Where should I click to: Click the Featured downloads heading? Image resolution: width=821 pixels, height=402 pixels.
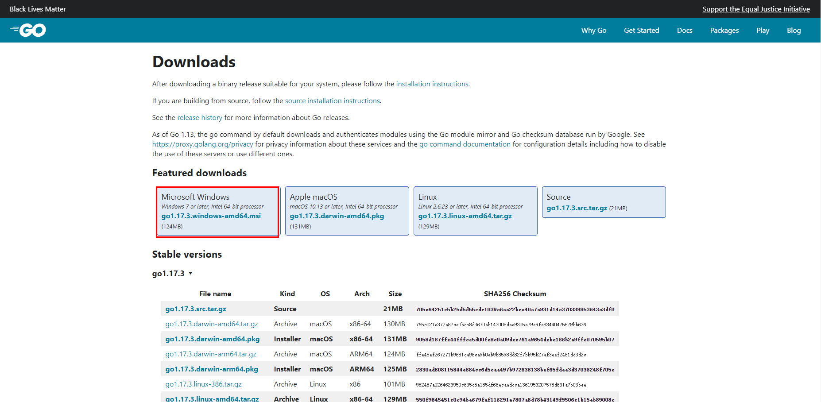(x=199, y=173)
